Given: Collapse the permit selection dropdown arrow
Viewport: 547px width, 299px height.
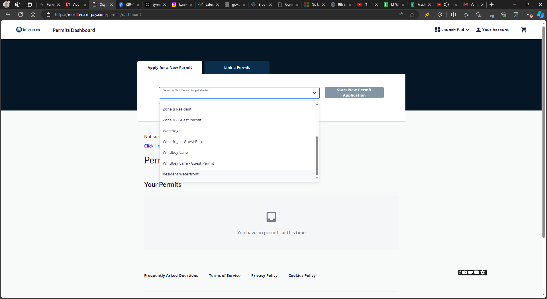Looking at the screenshot, I should [x=315, y=93].
